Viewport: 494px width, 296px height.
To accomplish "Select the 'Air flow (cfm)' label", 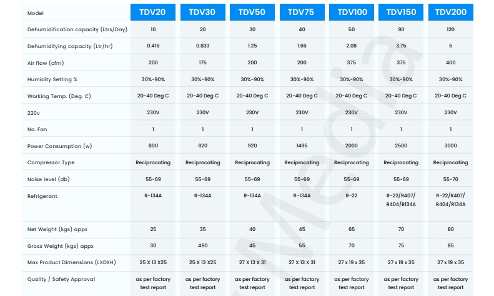I will tap(46, 63).
